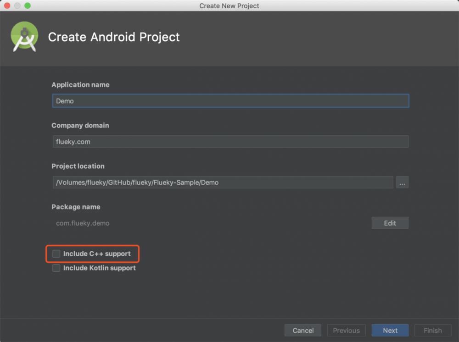Focus the Application name field containing Demo

[x=230, y=101]
